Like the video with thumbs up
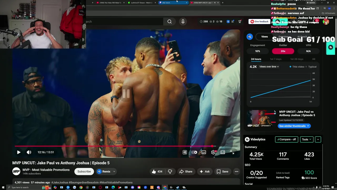The width and height of the screenshot is (337, 190). pos(157,172)
